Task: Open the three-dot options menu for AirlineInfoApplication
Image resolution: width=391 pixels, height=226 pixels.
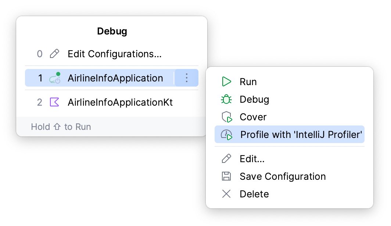Action: point(186,78)
